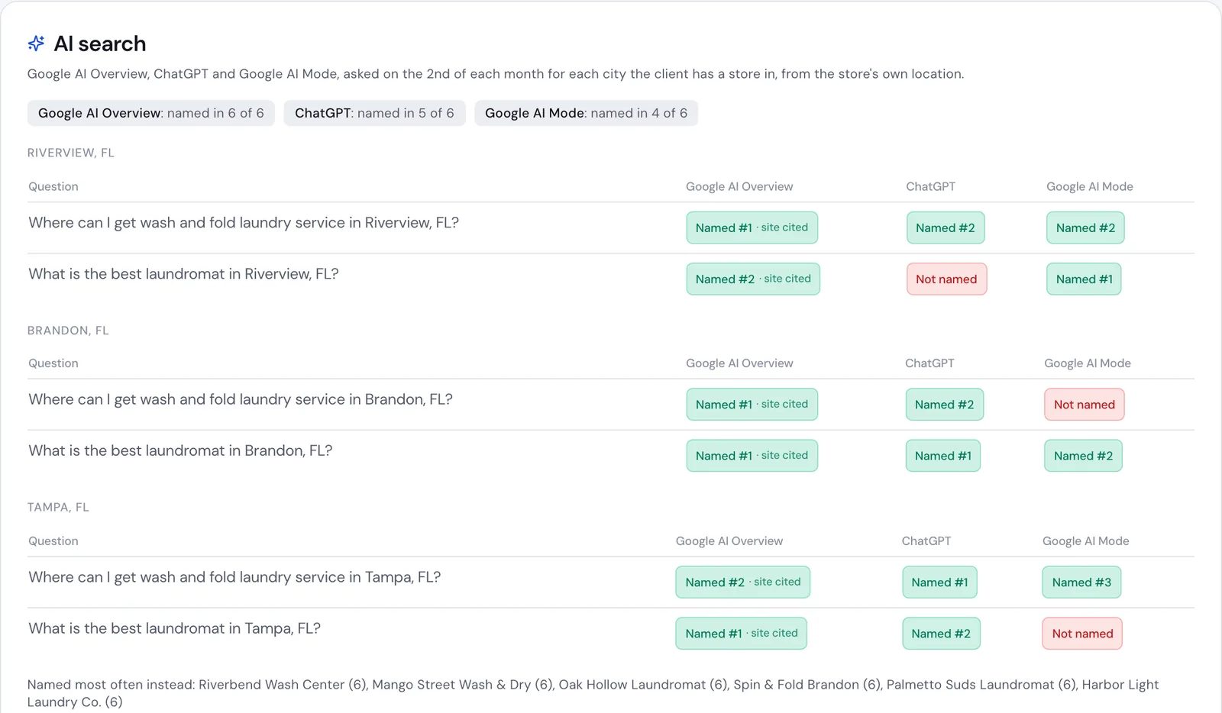Click Riverview wash and fold Google AI Overview badge

point(752,227)
